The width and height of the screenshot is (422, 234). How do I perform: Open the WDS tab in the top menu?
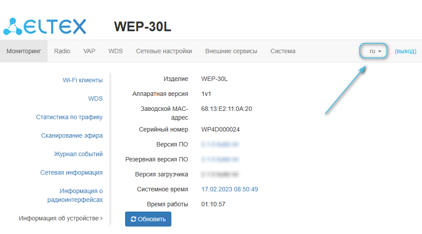pyautogui.click(x=115, y=51)
